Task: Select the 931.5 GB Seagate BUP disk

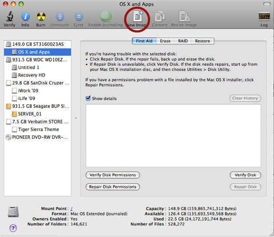Action: tap(38, 106)
